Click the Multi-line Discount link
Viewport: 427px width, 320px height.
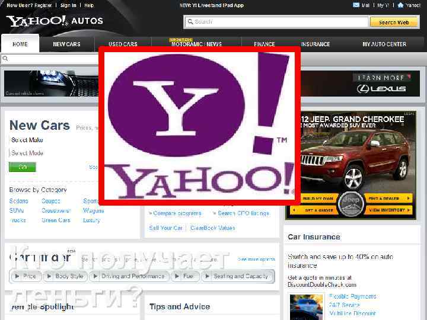pos(352,313)
